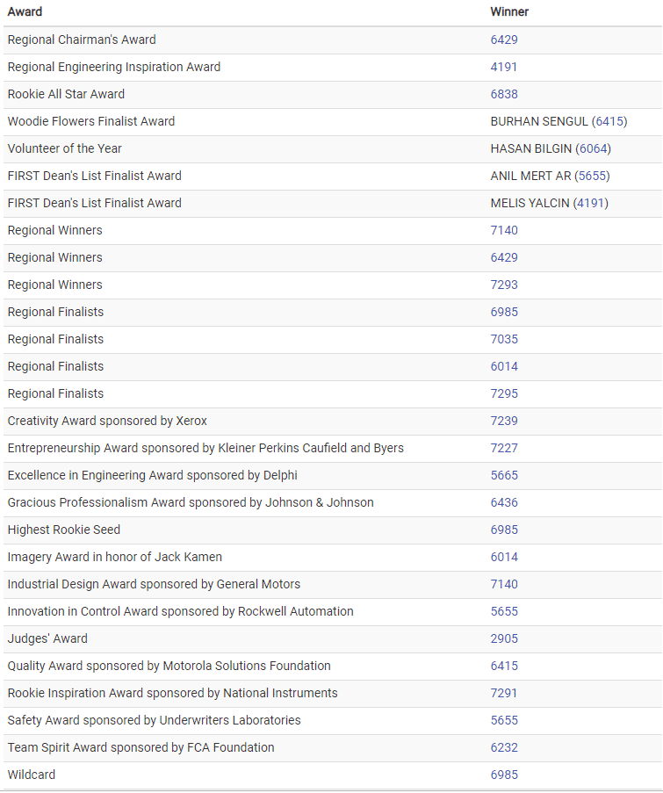Open team 6429 for Regional Chairman's Award
The height and width of the screenshot is (793, 663).
504,40
